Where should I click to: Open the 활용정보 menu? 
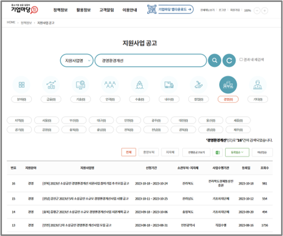point(83,10)
